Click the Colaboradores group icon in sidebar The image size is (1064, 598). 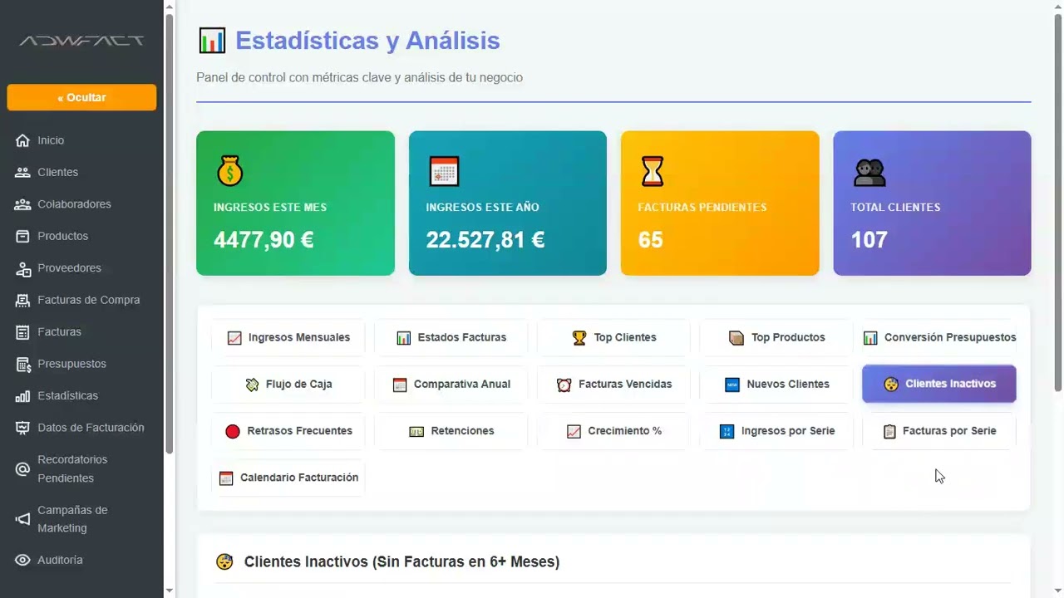[22, 204]
